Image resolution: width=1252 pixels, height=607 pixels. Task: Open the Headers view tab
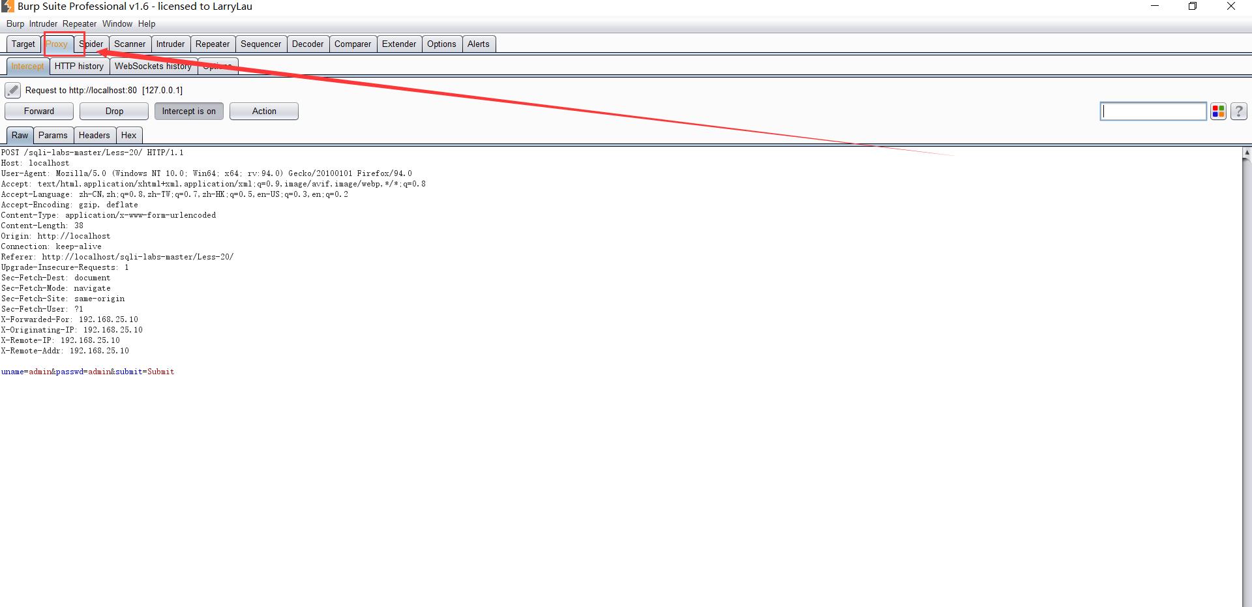pos(95,136)
